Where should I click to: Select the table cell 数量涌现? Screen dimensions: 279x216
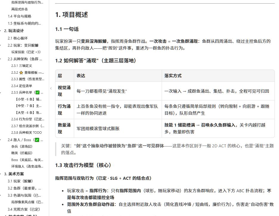click(x=64, y=128)
